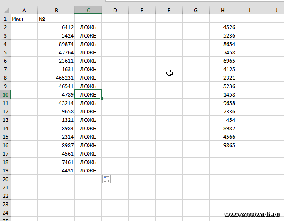Click cell with value 42264
The image size is (284, 221).
pos(56,52)
